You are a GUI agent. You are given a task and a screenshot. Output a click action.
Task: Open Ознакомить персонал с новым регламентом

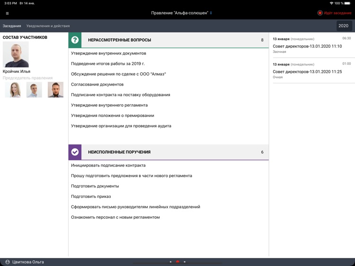click(115, 217)
